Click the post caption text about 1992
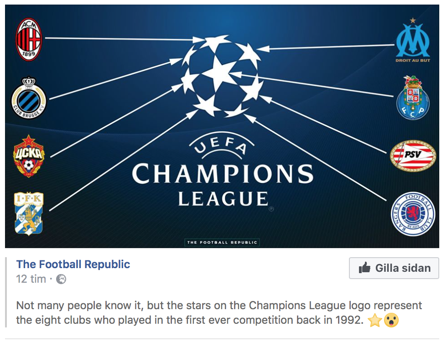 pyautogui.click(x=219, y=313)
